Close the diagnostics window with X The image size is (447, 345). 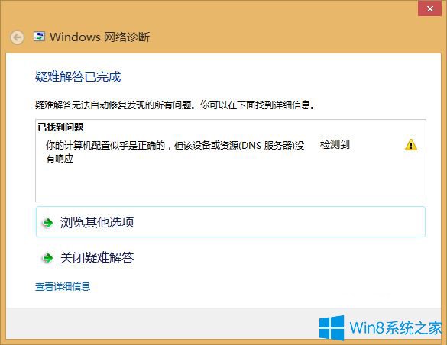tap(430, 8)
